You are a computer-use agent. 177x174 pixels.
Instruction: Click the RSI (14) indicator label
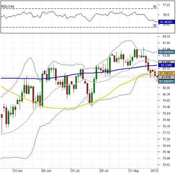point(8,6)
